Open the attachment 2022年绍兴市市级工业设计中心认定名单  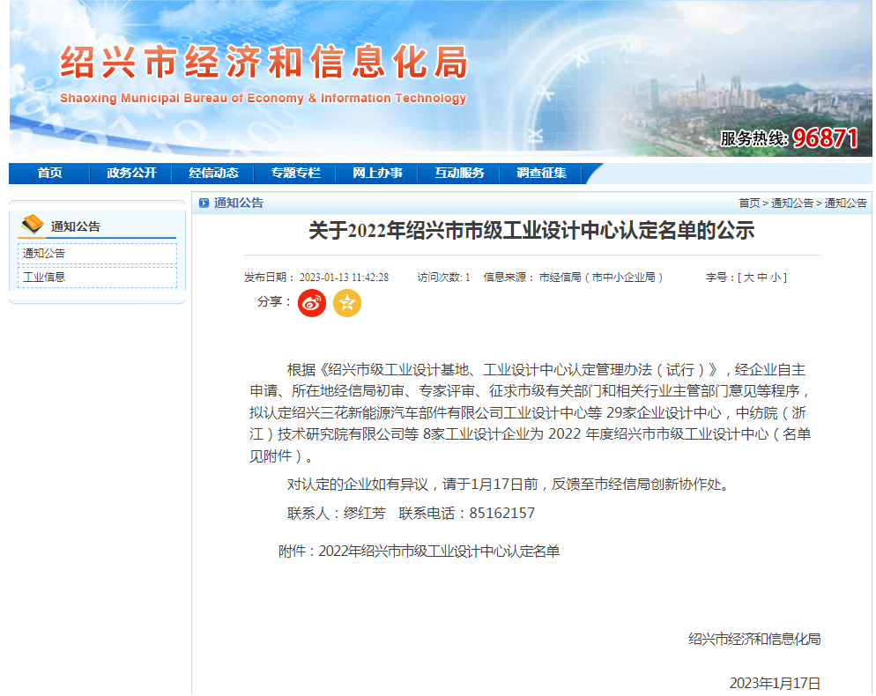438,552
